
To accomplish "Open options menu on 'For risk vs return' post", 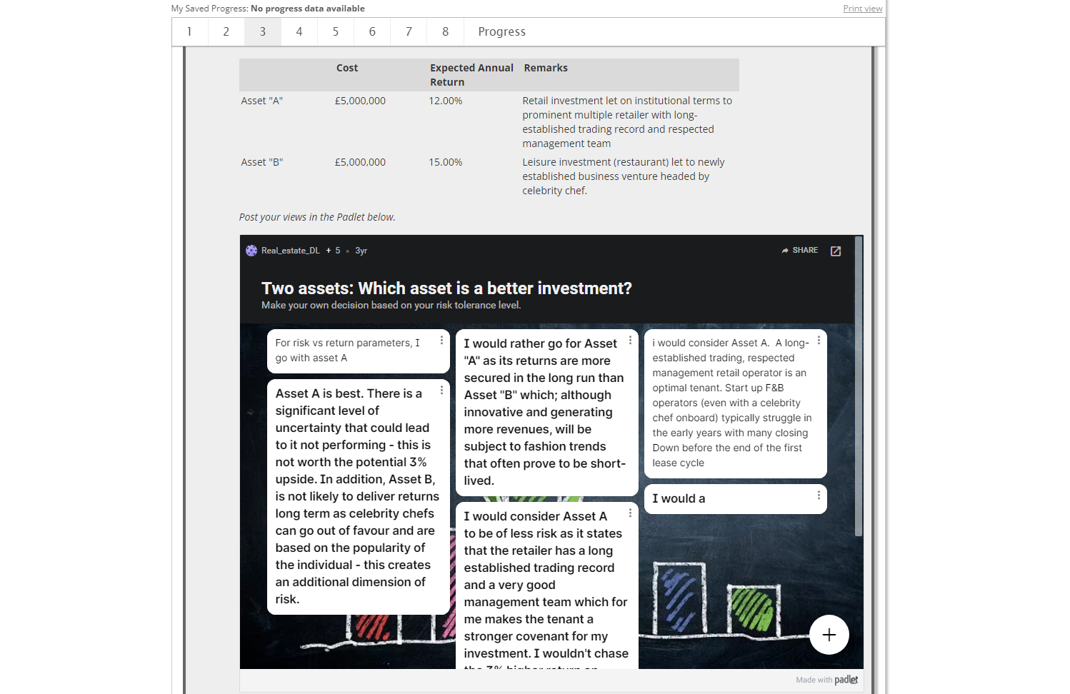I will [x=441, y=341].
